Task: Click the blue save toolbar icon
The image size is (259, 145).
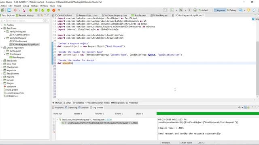Action: (9, 10)
